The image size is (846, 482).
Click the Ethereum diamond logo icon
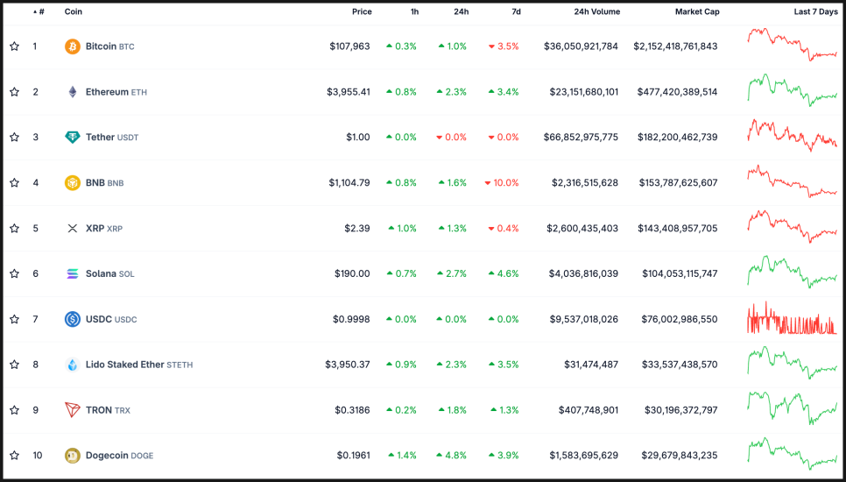[x=73, y=92]
